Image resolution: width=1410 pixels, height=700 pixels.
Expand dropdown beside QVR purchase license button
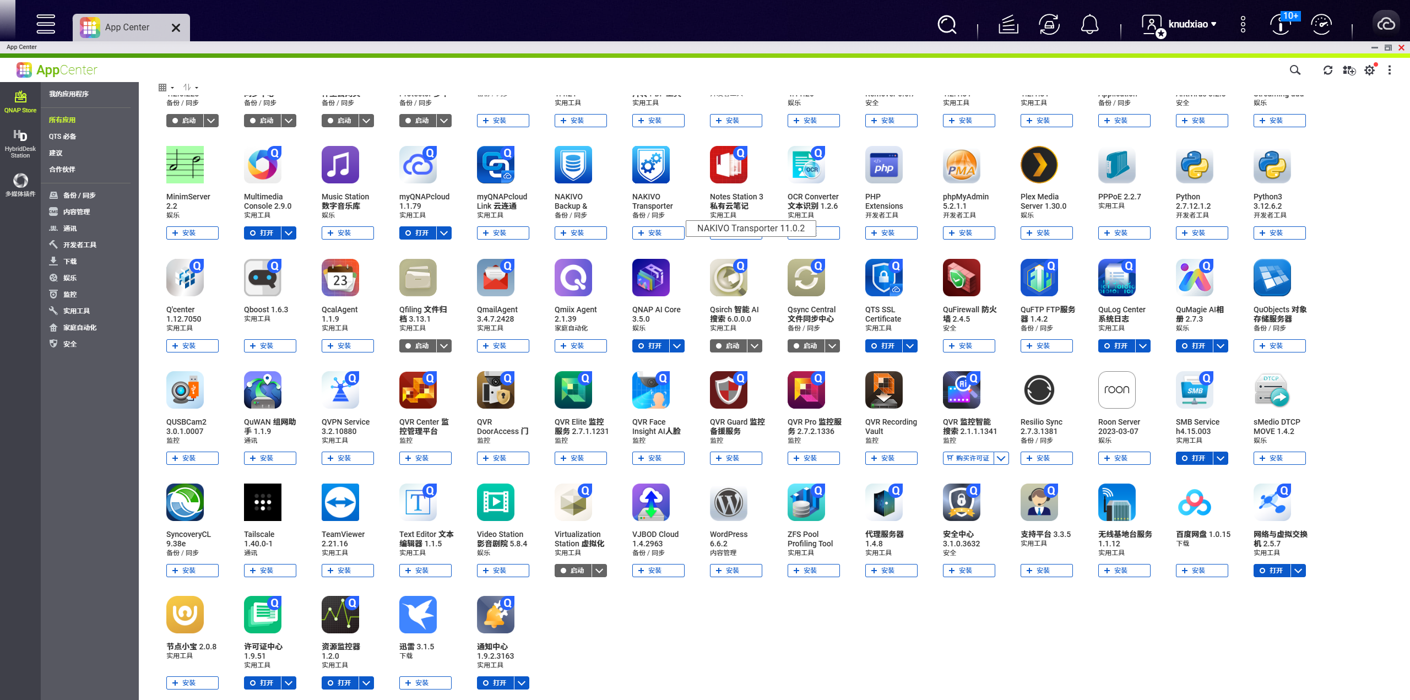1001,458
